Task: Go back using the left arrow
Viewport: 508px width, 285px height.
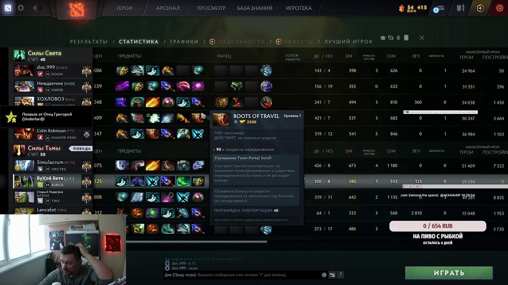Action: pyautogui.click(x=35, y=8)
